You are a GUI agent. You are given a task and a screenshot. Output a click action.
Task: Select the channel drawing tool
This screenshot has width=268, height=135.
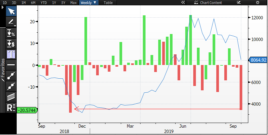11,97
